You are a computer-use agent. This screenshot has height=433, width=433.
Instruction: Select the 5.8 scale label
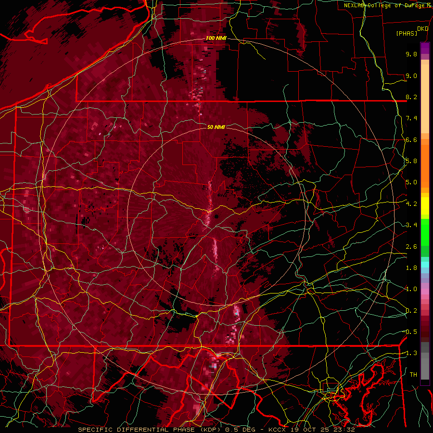411,161
